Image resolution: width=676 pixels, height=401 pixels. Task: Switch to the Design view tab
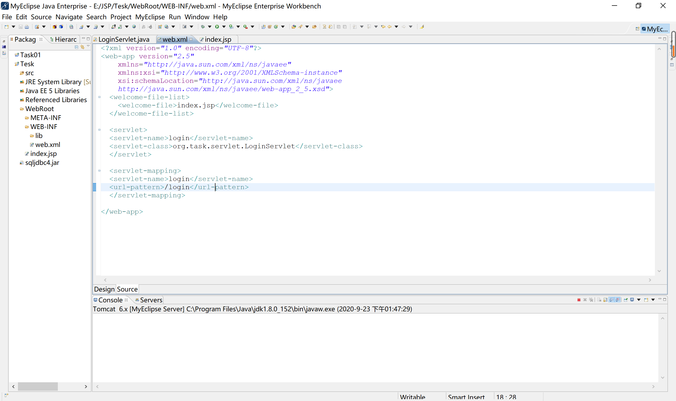coord(104,289)
